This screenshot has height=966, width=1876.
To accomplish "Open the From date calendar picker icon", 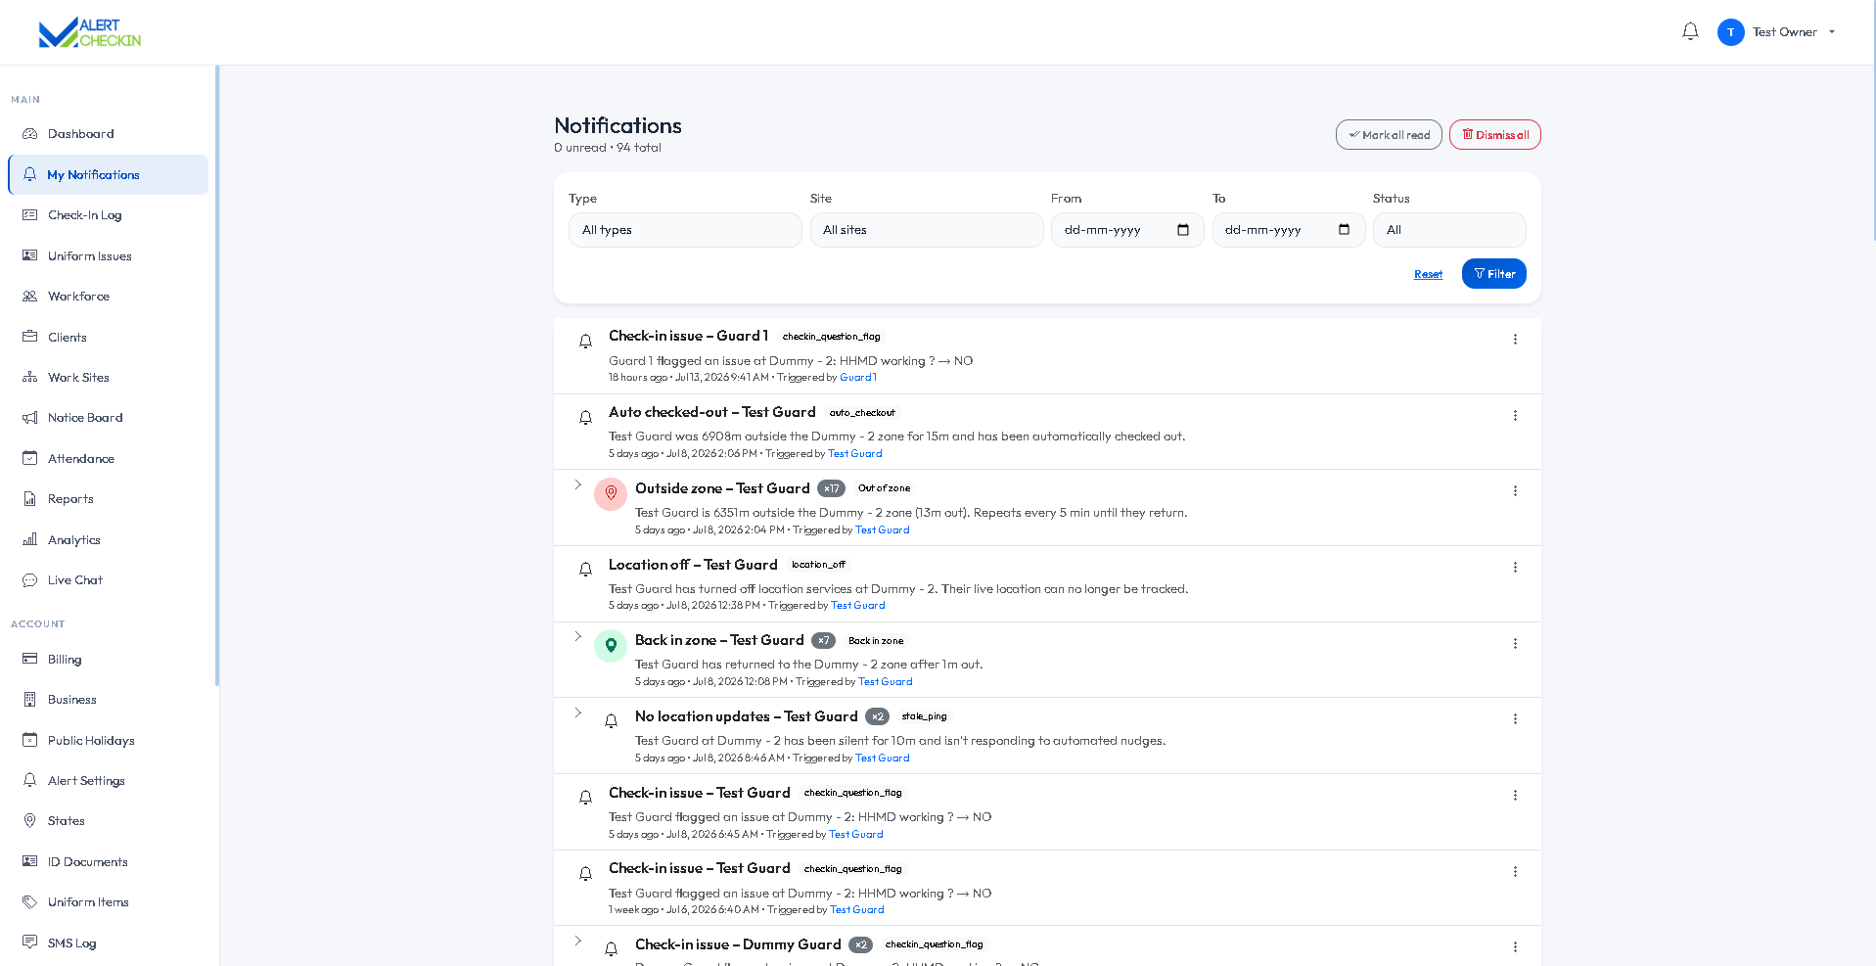I will click(x=1183, y=230).
